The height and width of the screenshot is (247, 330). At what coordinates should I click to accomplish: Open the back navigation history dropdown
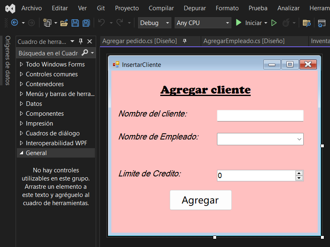pos(23,23)
